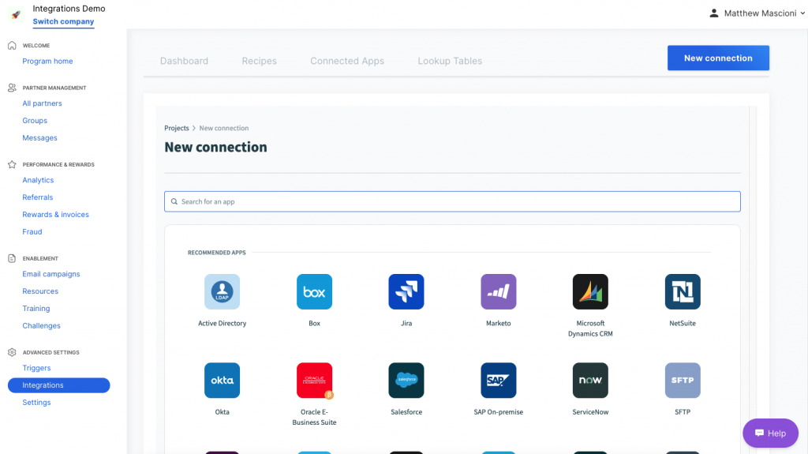The height and width of the screenshot is (454, 808).
Task: Open the Matthew Mascioni user dropdown
Action: point(757,13)
